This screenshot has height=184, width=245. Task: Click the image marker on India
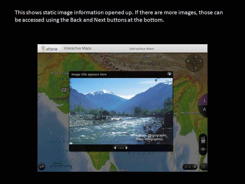click(x=64, y=90)
